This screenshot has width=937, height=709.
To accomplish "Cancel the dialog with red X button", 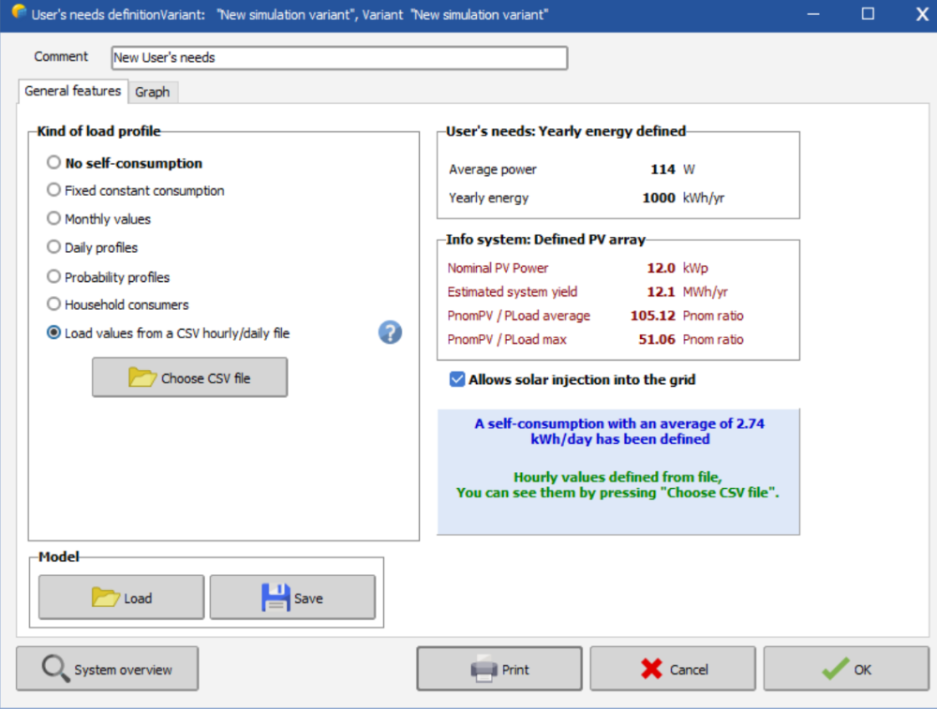I will pyautogui.click(x=673, y=670).
